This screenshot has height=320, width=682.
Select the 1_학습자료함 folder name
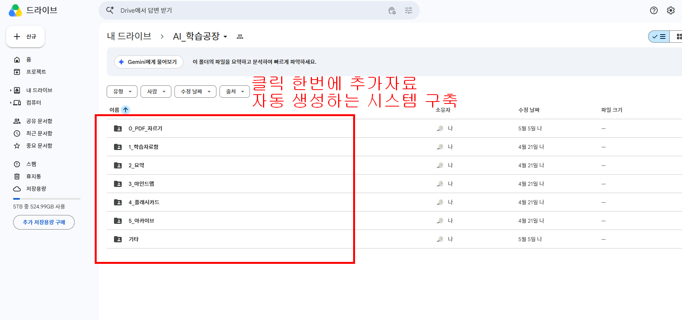[x=143, y=147]
